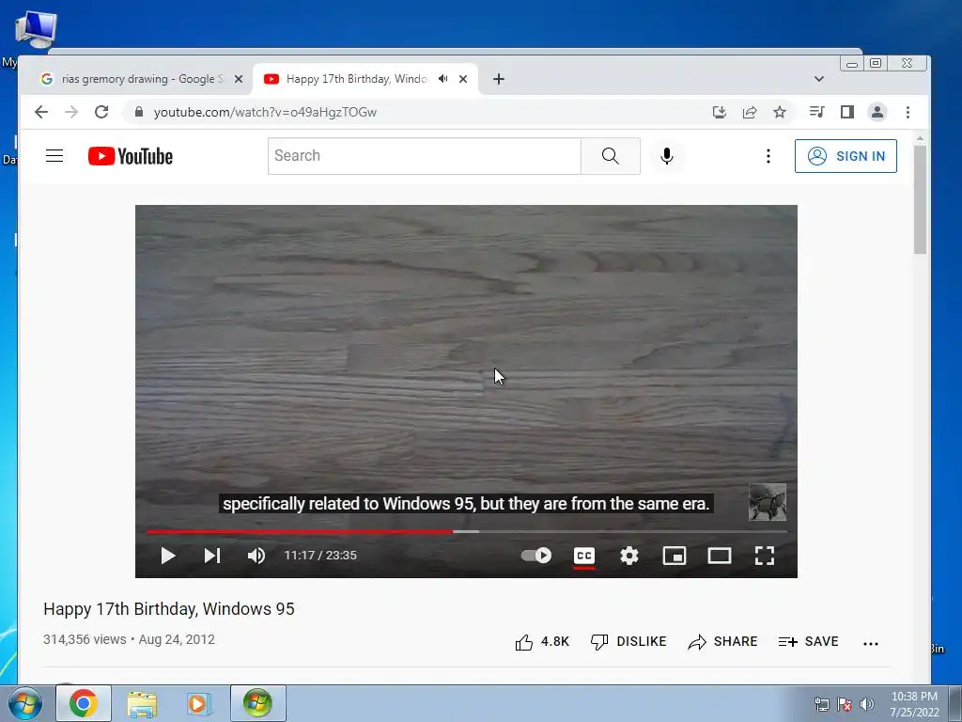
Task: Open video settings gear
Action: (628, 556)
